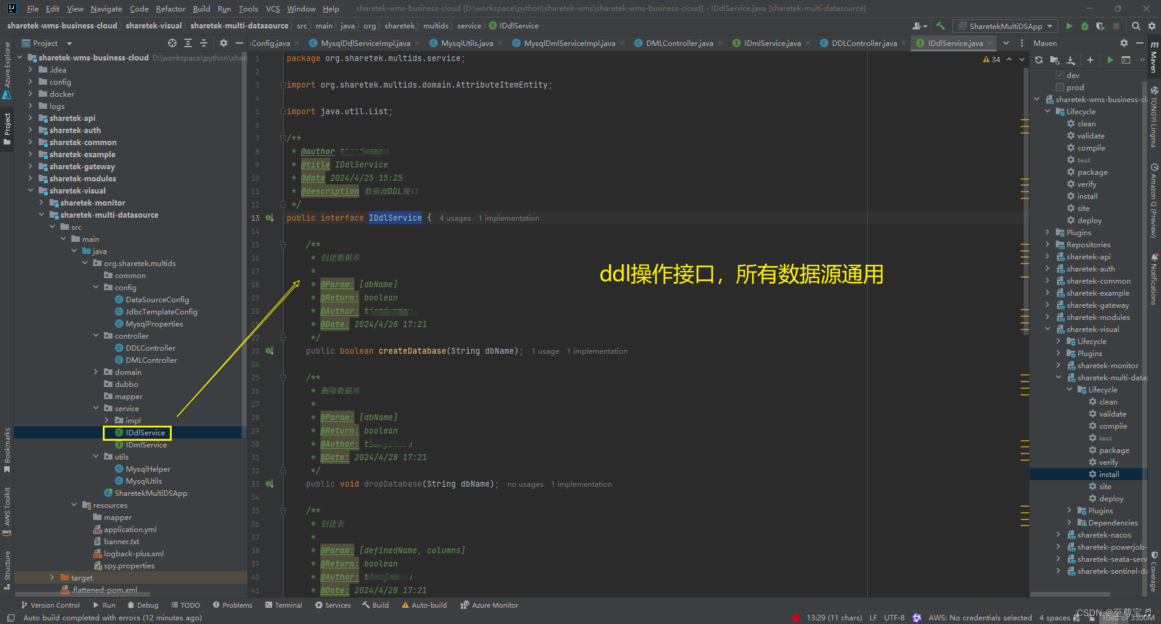1161x624 pixels.
Task: Run SharetekMultiDSApp using the green Run icon
Action: (x=1068, y=26)
